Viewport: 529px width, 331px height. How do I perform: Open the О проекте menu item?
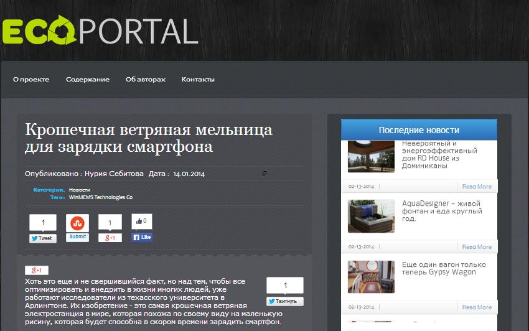pos(31,80)
